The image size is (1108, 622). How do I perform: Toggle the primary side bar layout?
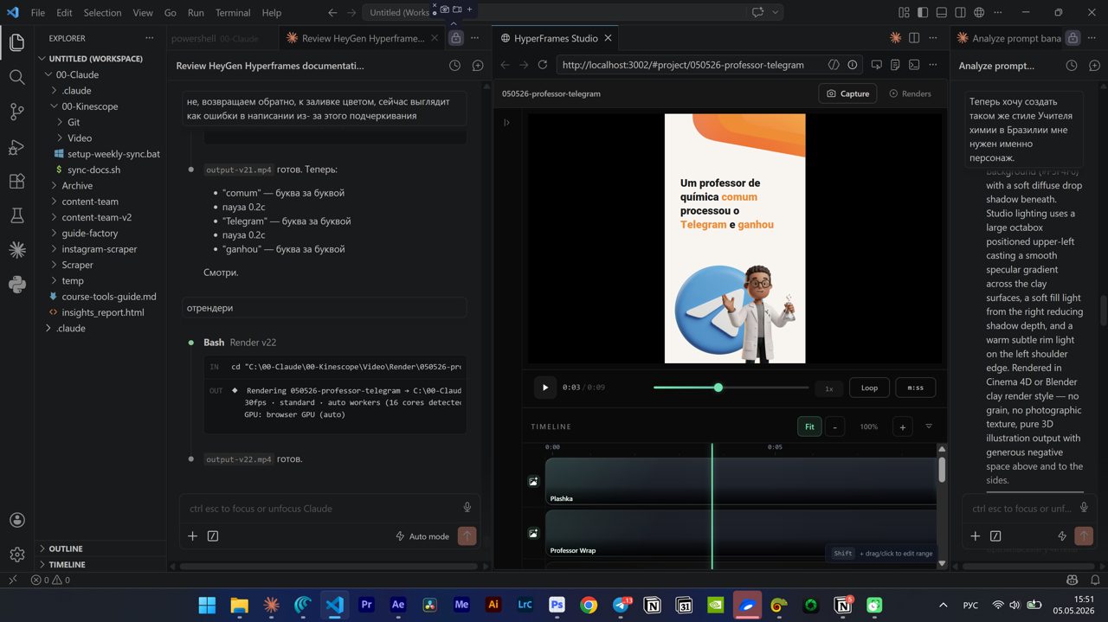(923, 12)
